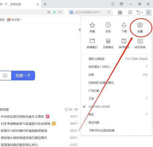The height and width of the screenshot is (147, 153).
Task: Open the Settings gear icon
Action: (140, 28)
